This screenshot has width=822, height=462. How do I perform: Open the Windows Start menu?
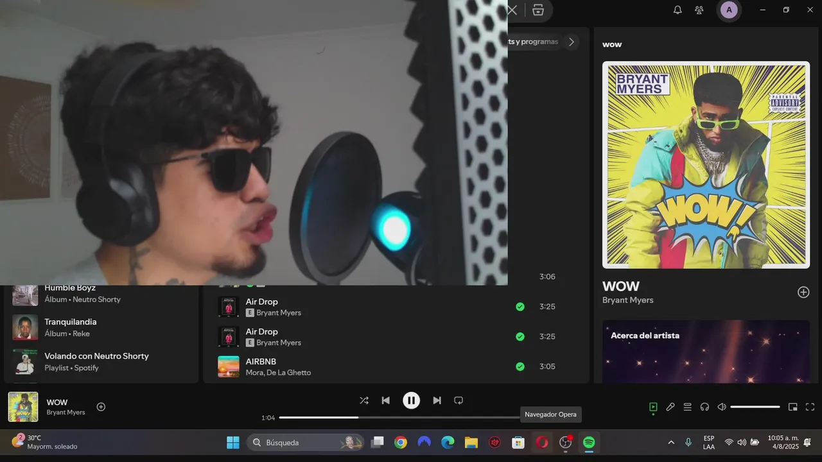(x=233, y=442)
